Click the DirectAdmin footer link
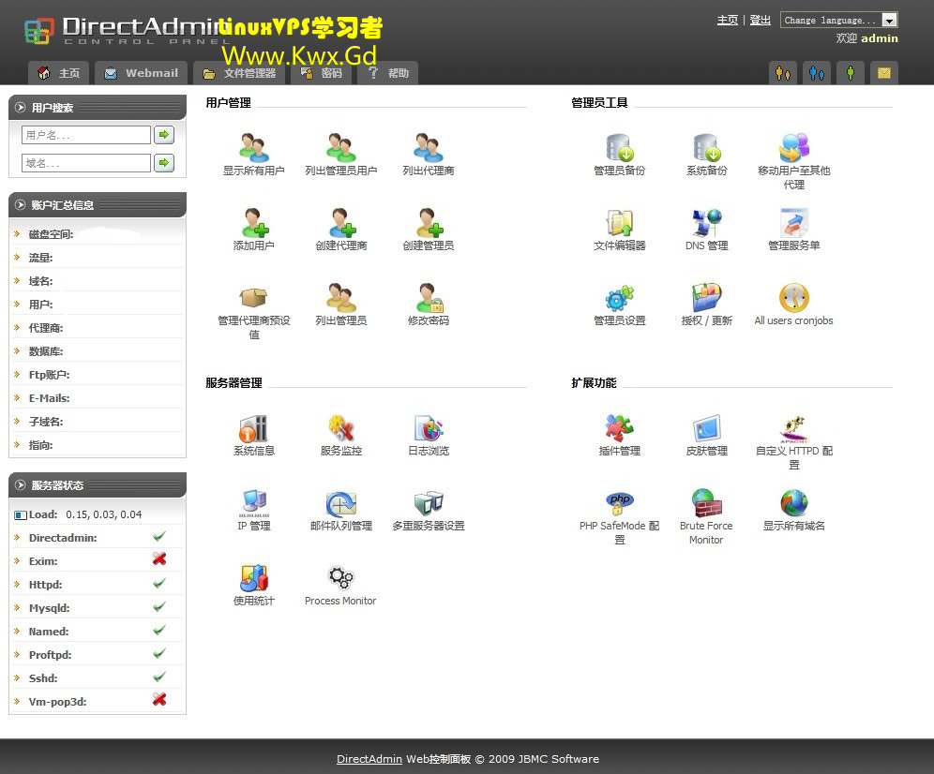 coord(369,759)
